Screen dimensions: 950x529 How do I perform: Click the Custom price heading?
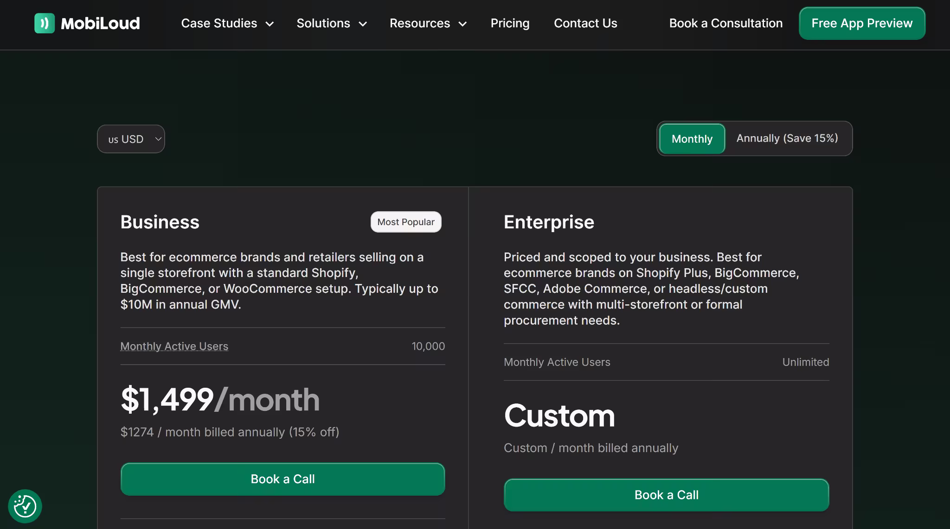pos(559,416)
